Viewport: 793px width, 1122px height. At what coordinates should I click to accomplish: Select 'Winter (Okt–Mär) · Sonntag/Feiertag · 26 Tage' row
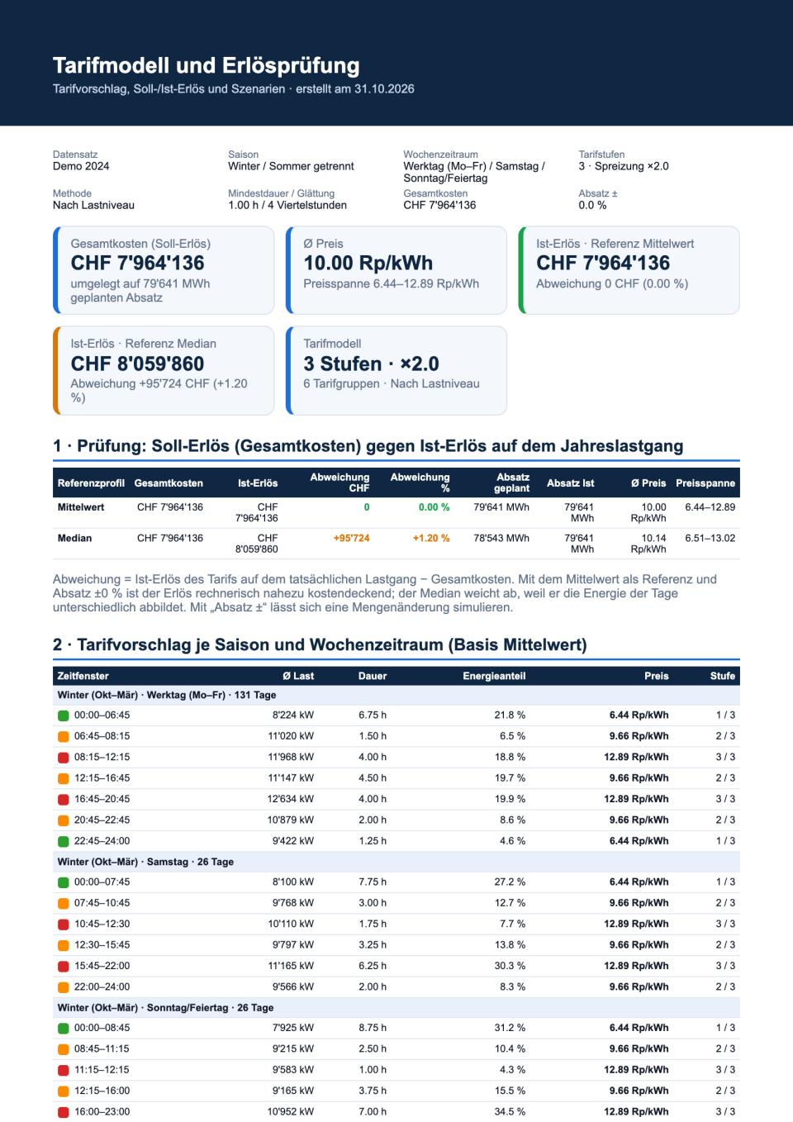[396, 1008]
